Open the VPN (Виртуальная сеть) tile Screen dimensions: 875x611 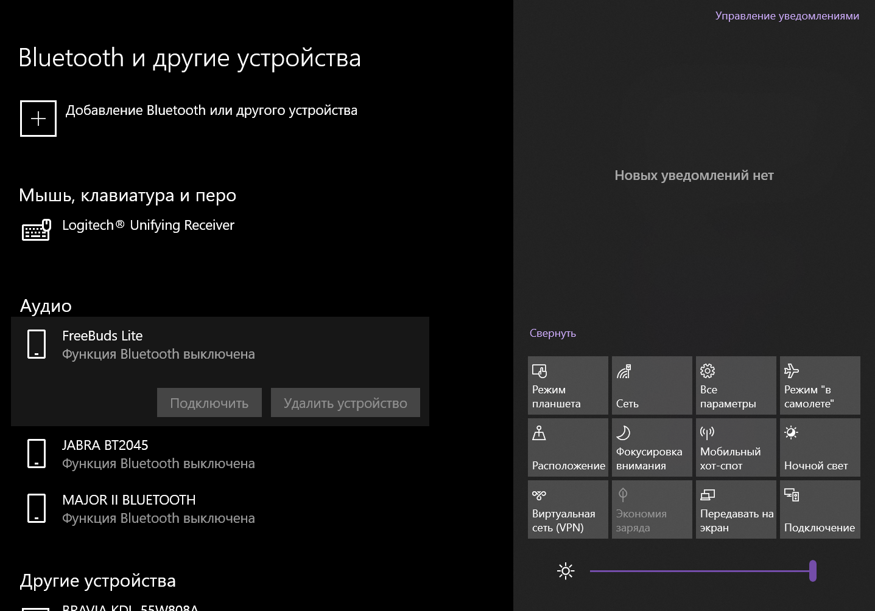568,509
